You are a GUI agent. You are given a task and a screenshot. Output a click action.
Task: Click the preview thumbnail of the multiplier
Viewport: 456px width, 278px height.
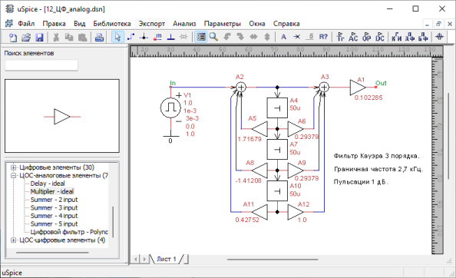[62, 116]
